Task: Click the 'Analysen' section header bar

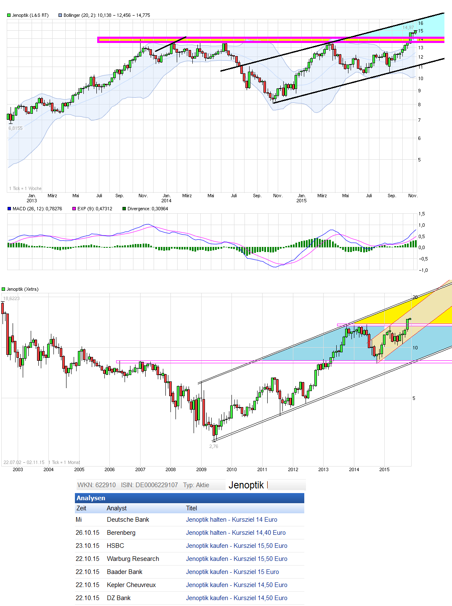Action: [189, 498]
